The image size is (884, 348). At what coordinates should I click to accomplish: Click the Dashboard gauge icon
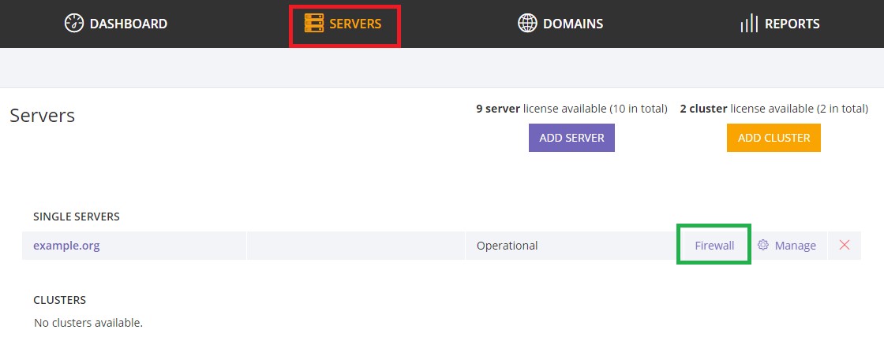point(73,24)
